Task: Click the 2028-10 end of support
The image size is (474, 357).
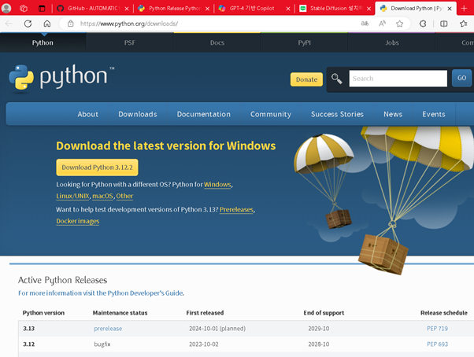Action: coord(319,344)
